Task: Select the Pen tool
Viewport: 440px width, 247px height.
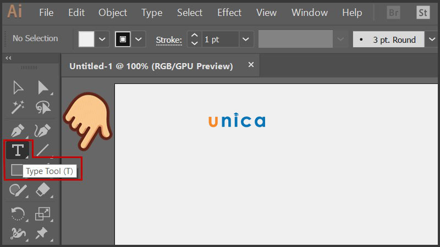Action: (18, 131)
